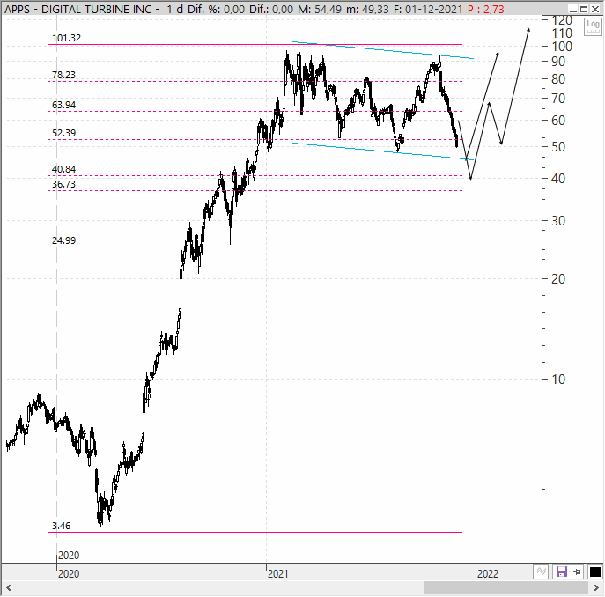
Task: Select the 101.32 Fibonacci level label
Action: coord(66,38)
